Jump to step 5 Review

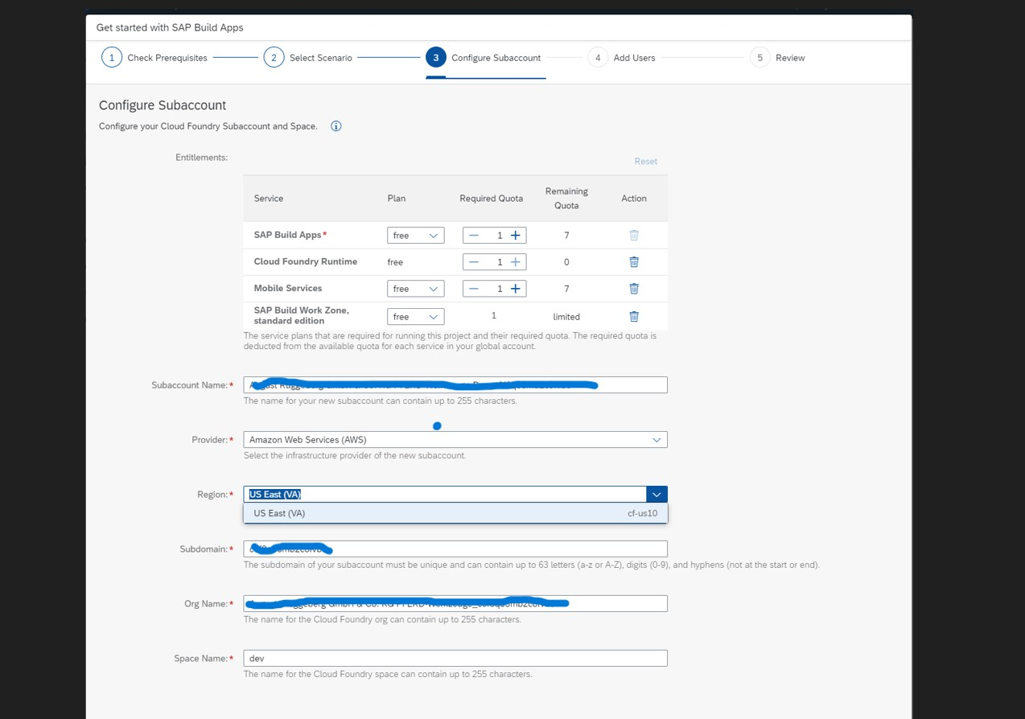[x=778, y=58]
